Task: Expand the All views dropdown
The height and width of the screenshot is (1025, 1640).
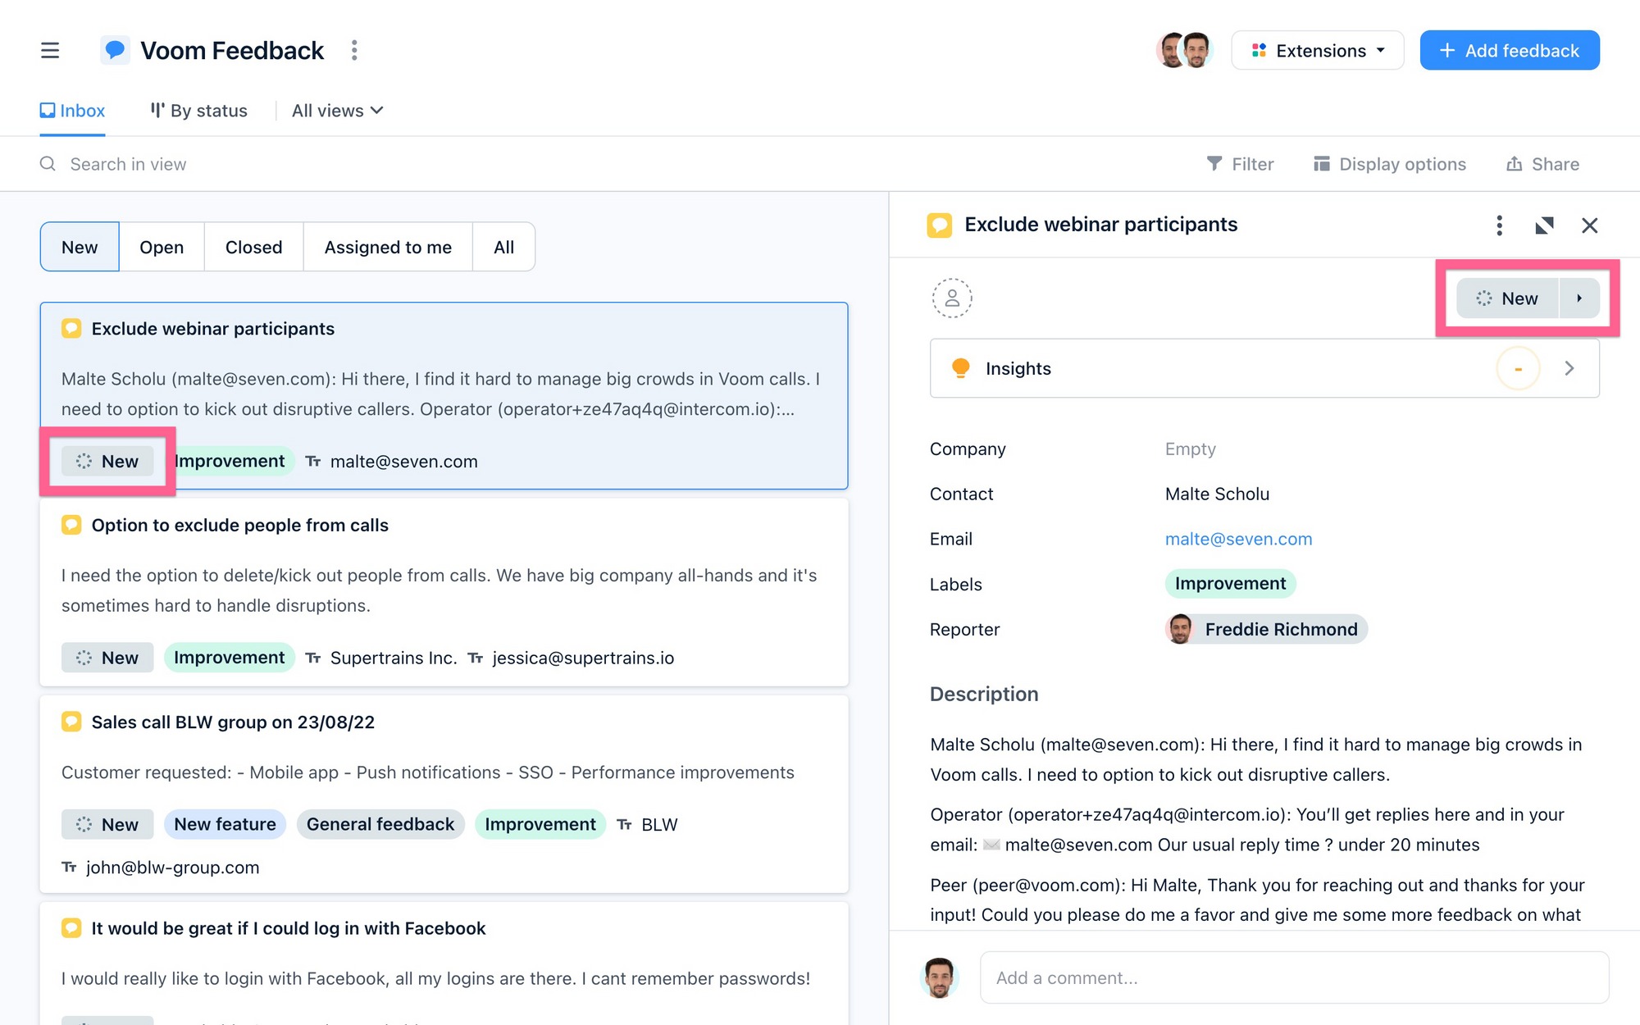Action: pyautogui.click(x=338, y=111)
